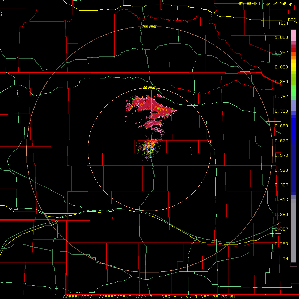This screenshot has width=299, height=299.
Task: Click the 0.680 scale value
Action: 281,126
